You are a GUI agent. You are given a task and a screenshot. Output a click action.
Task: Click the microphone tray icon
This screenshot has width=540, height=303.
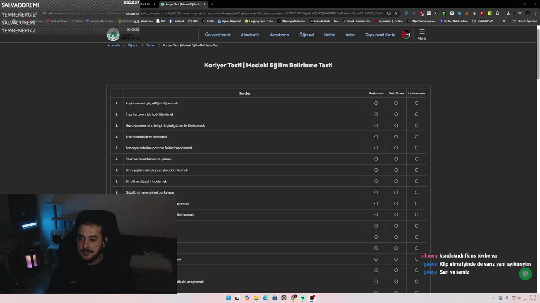click(x=507, y=298)
